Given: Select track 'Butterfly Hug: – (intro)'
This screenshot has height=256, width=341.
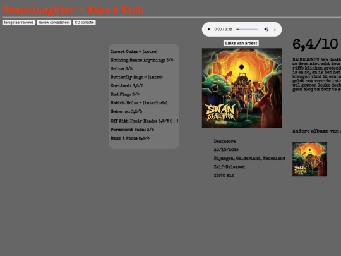Looking at the screenshot, I should click(x=137, y=77).
